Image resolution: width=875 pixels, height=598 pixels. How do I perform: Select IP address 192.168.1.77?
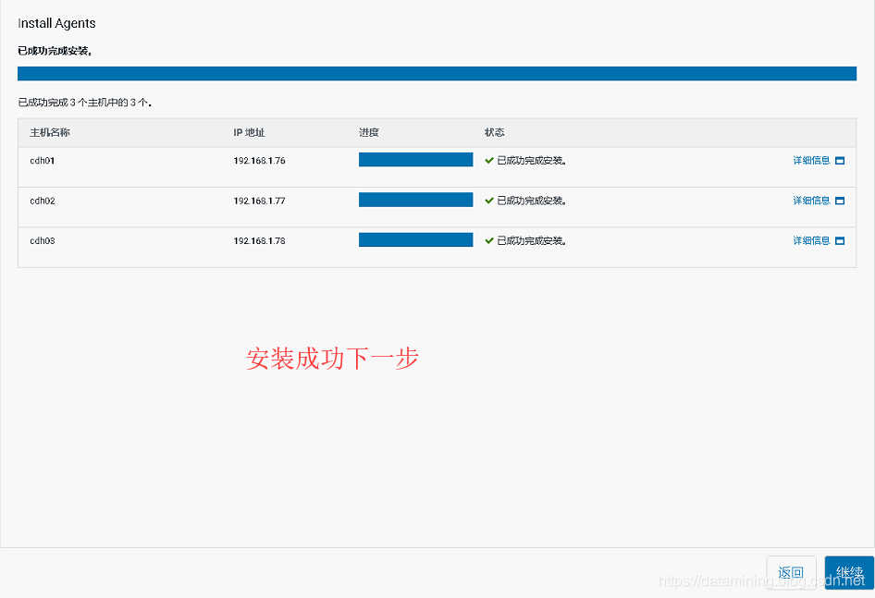[x=260, y=201]
